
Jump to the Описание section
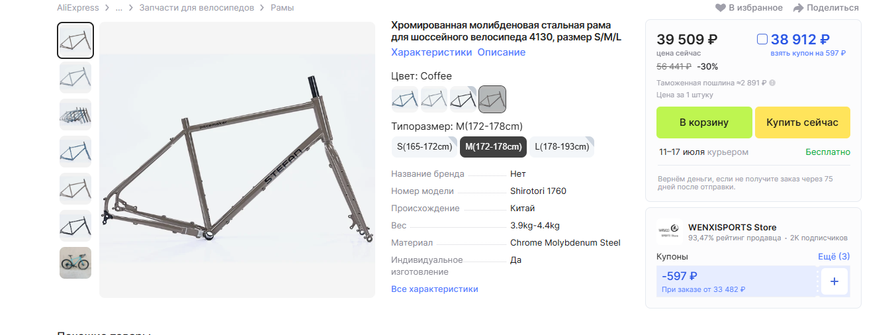[x=502, y=52]
